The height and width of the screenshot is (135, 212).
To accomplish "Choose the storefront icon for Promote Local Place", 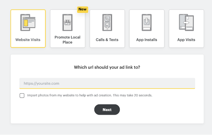I will (68, 22).
